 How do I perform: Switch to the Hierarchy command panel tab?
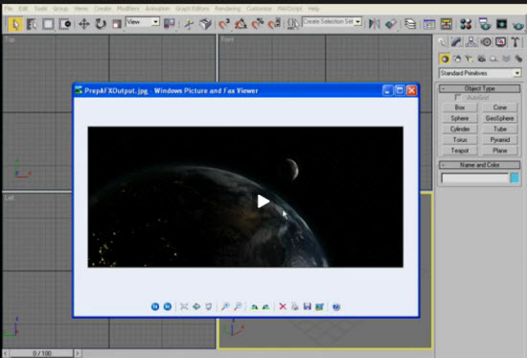[x=470, y=42]
